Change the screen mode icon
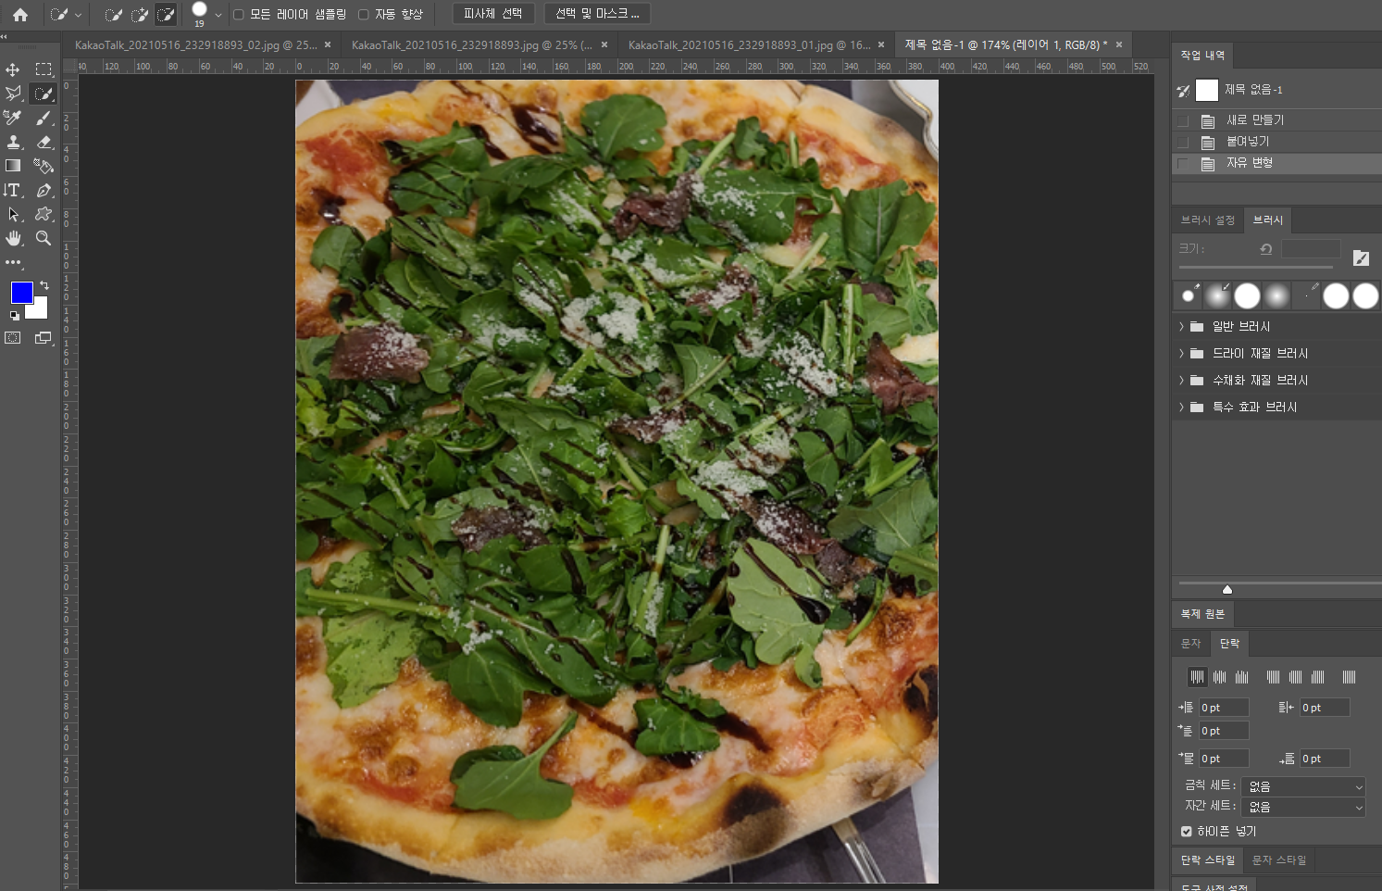This screenshot has width=1382, height=891. pyautogui.click(x=44, y=338)
